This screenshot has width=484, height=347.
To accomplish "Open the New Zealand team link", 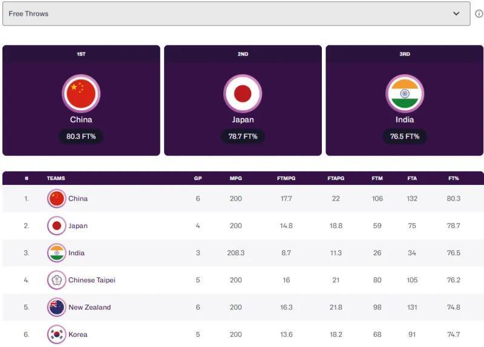I will click(x=90, y=307).
